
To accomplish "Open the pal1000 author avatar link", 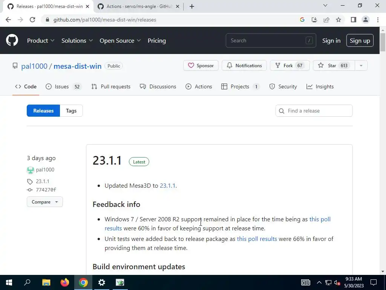I will pyautogui.click(x=30, y=170).
